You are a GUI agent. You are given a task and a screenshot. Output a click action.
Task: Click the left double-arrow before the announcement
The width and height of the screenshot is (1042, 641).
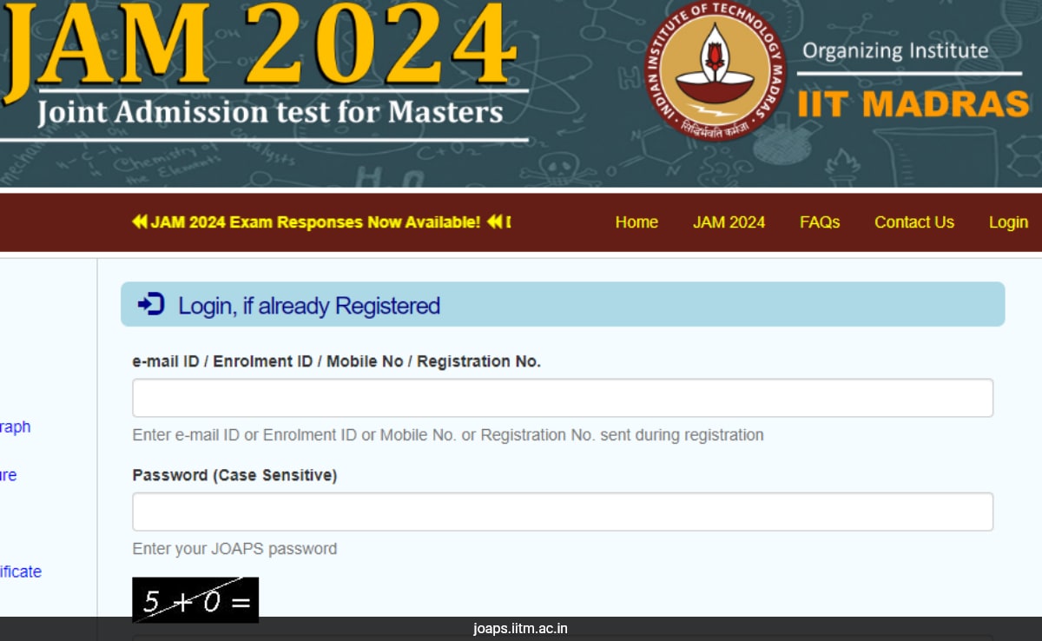(142, 222)
